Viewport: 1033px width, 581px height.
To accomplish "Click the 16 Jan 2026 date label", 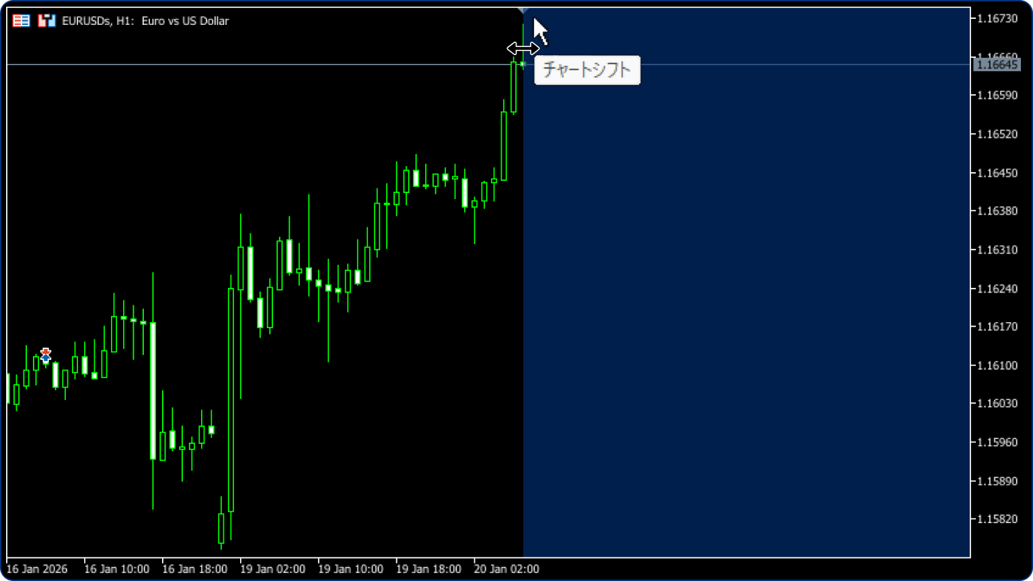I will coord(37,569).
